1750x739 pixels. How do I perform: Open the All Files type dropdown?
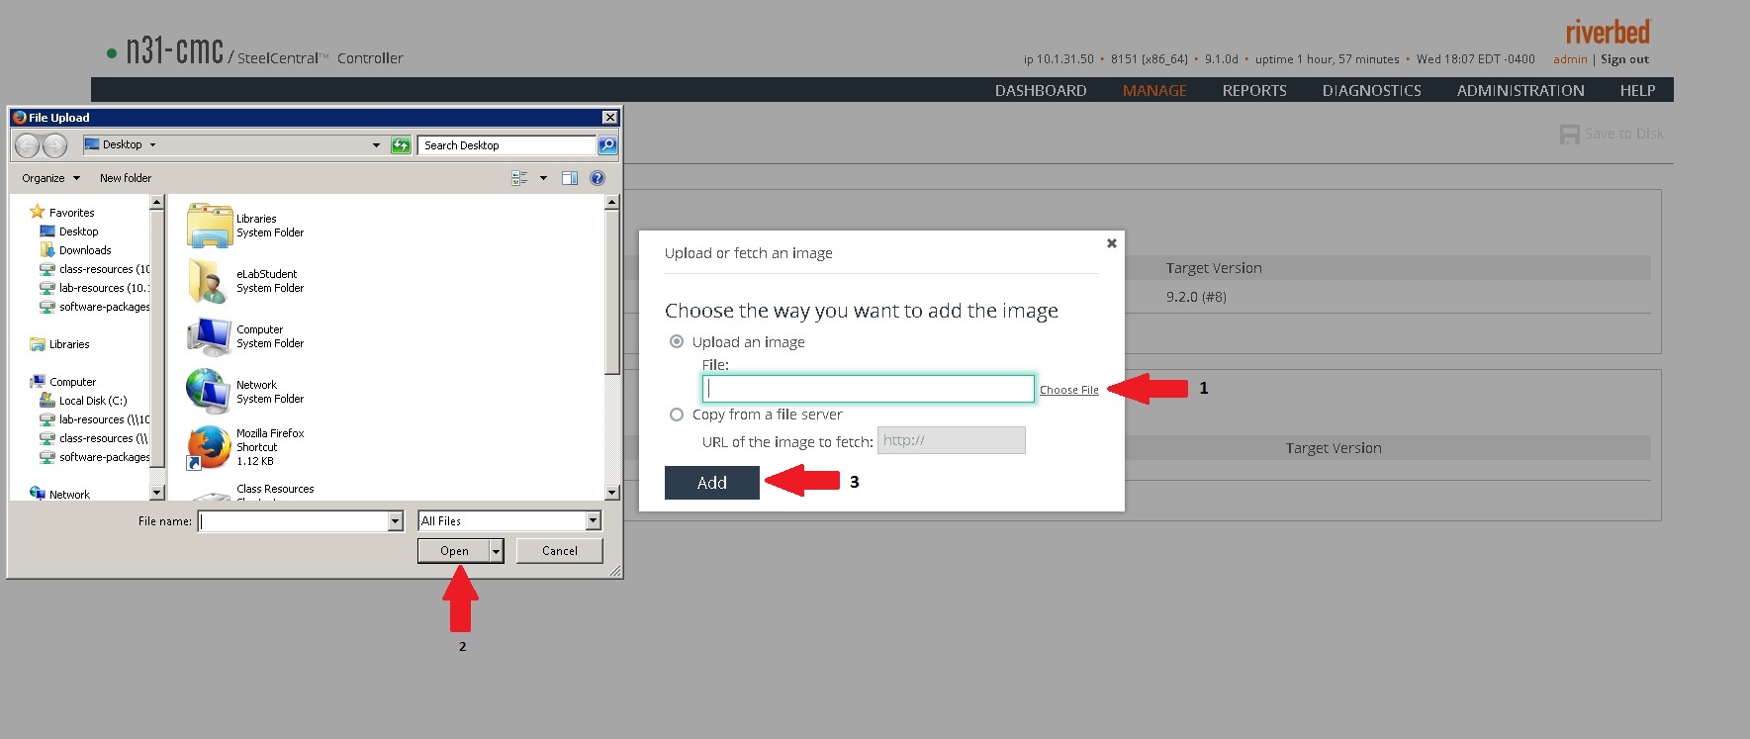(x=593, y=521)
